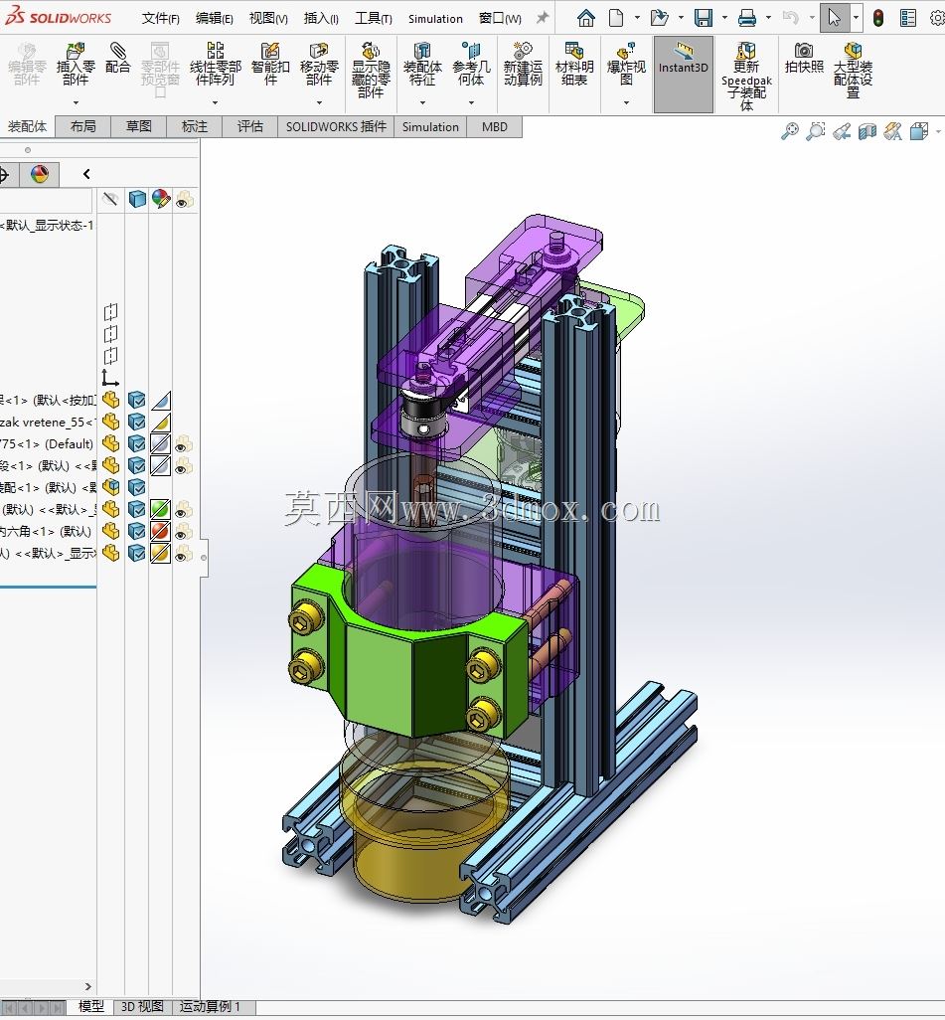Expand the Linear Component Pattern dropdown arrow
The height and width of the screenshot is (1020, 945).
215,102
